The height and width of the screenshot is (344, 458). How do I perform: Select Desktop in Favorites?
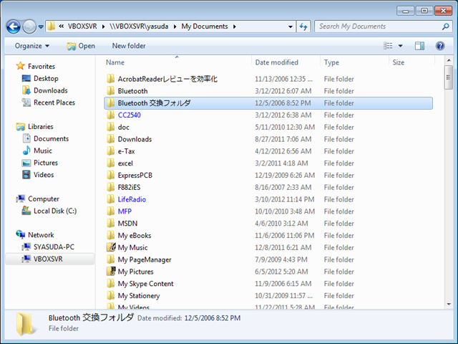[46, 78]
